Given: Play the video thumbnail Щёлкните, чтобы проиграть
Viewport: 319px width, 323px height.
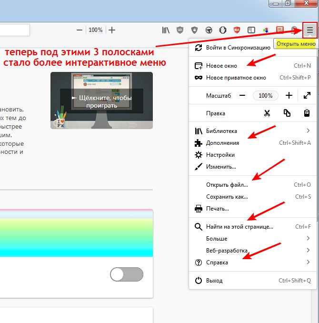Looking at the screenshot, I should (x=101, y=101).
